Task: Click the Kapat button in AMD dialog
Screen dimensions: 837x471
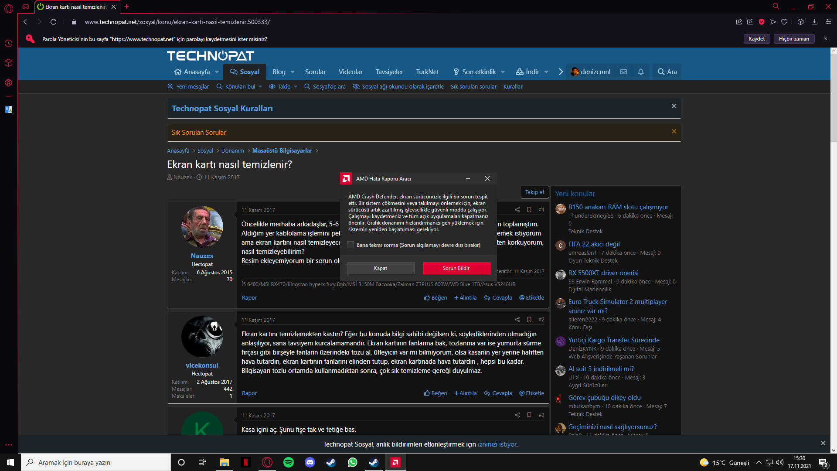Action: coord(380,268)
